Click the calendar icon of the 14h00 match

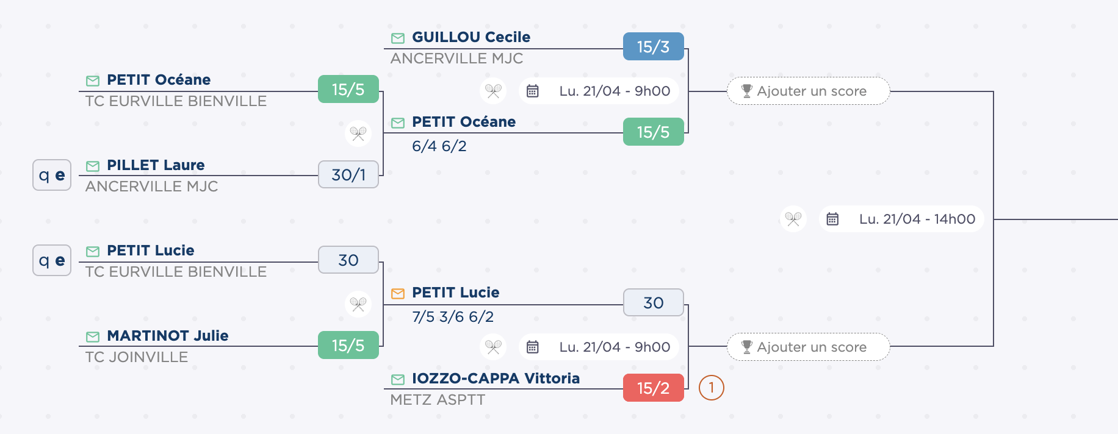click(x=832, y=219)
